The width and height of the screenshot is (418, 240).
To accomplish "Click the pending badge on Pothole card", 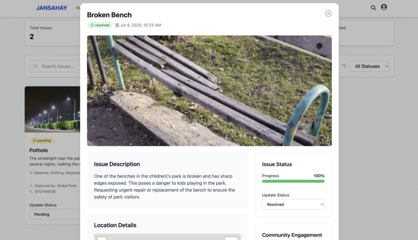I will click(x=41, y=140).
